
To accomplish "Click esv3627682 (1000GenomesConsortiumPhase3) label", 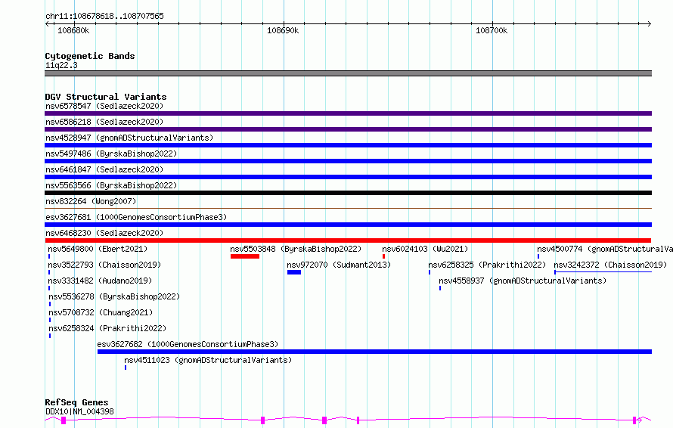I will pyautogui.click(x=188, y=344).
